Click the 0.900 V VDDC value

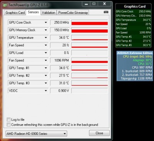[60, 91]
